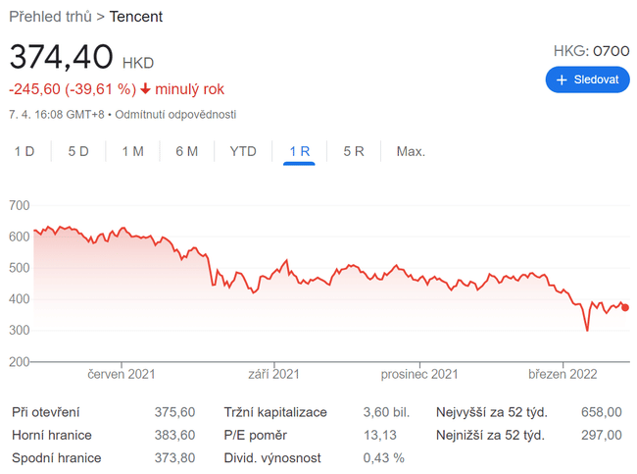Click the Tencent breadcrumb title
Image resolution: width=637 pixels, height=474 pixels.
coord(136,17)
